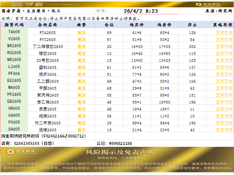Click average buy price 13*00

(x=137, y=61)
